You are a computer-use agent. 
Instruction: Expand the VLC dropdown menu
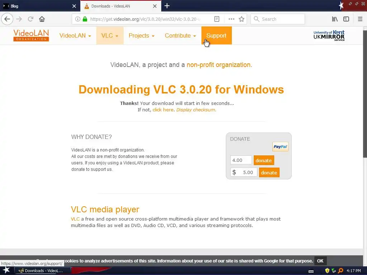(x=110, y=35)
